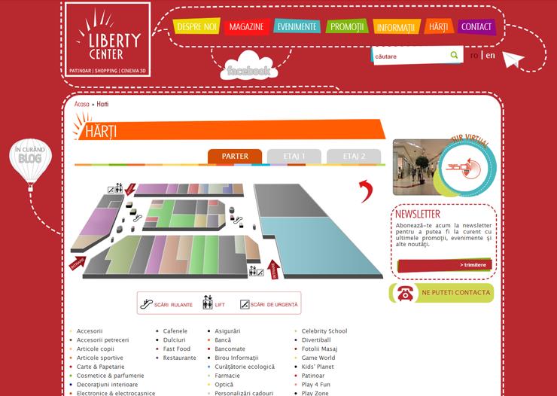Go to Acasa breadcrumb link
The height and width of the screenshot is (396, 557).
[x=82, y=104]
